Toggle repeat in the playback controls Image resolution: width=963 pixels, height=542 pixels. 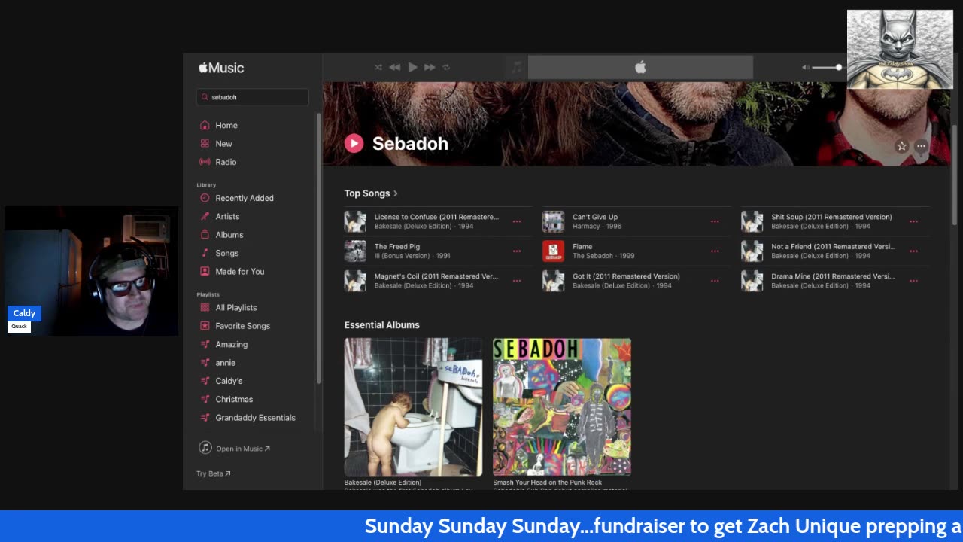pyautogui.click(x=446, y=67)
